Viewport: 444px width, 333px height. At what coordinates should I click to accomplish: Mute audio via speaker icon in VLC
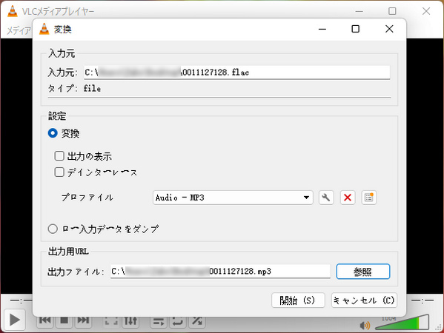tap(365, 326)
